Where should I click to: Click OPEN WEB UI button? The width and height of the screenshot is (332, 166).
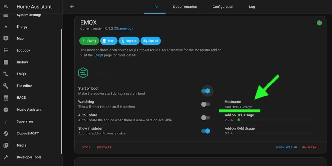pos(286,147)
